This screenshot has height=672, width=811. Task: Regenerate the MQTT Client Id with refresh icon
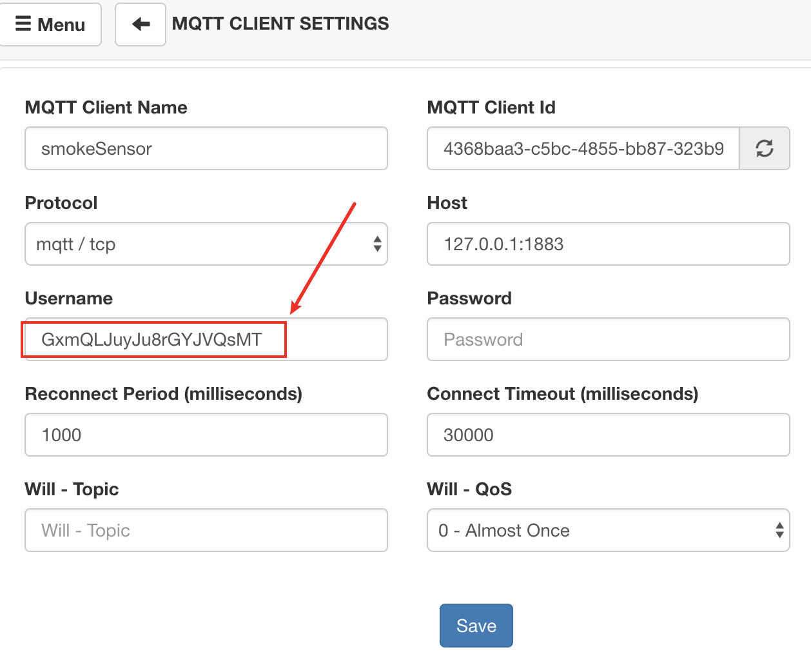pyautogui.click(x=765, y=148)
